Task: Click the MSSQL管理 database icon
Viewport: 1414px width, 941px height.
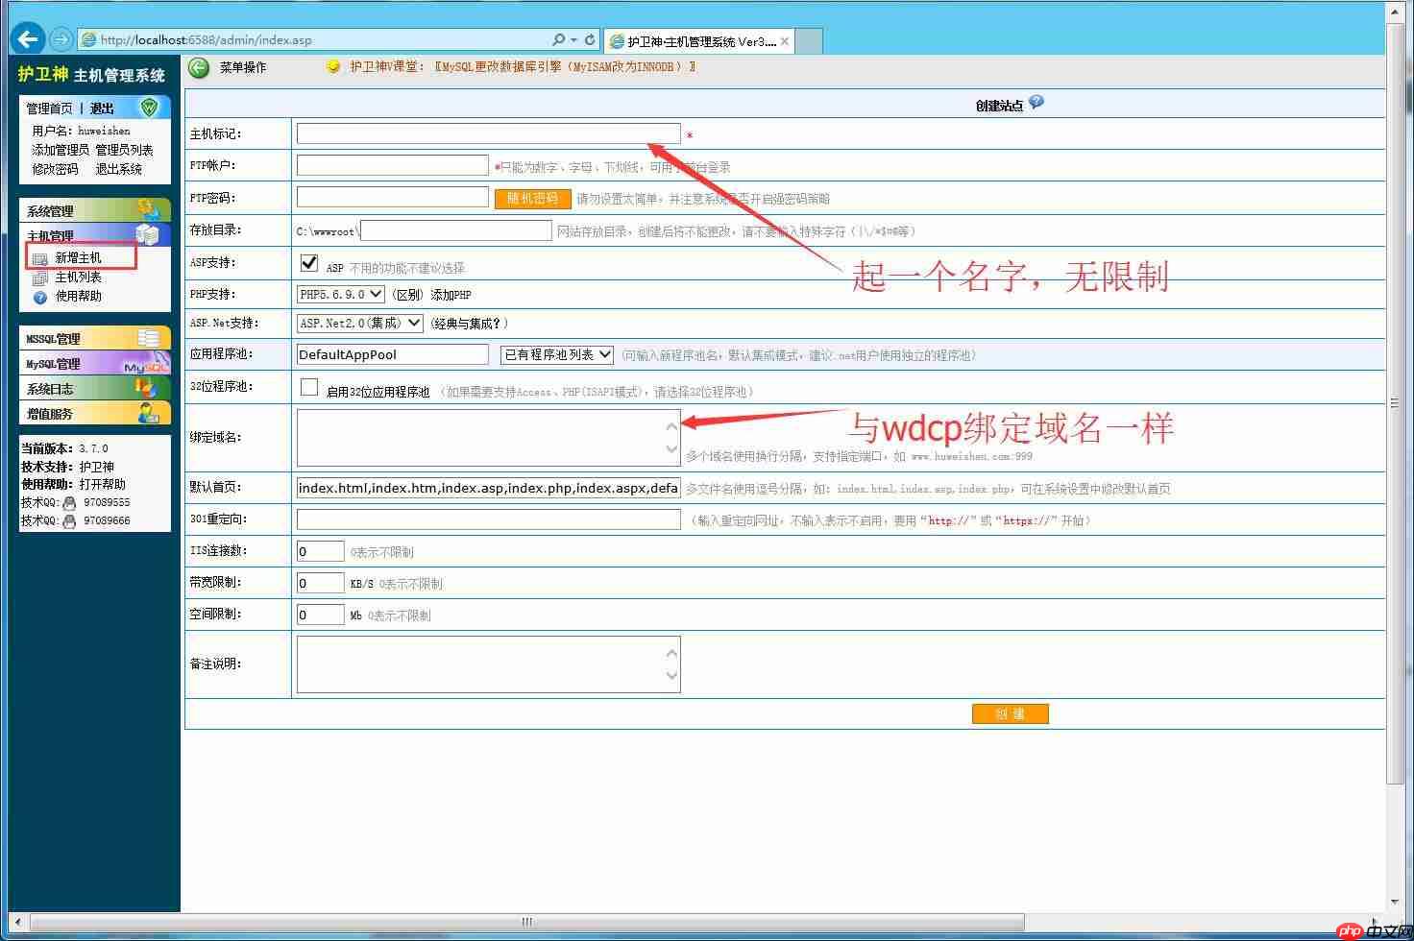Action: point(151,338)
